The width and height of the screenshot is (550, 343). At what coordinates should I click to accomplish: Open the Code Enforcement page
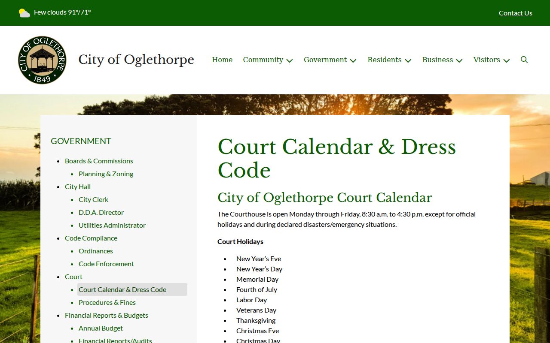106,264
